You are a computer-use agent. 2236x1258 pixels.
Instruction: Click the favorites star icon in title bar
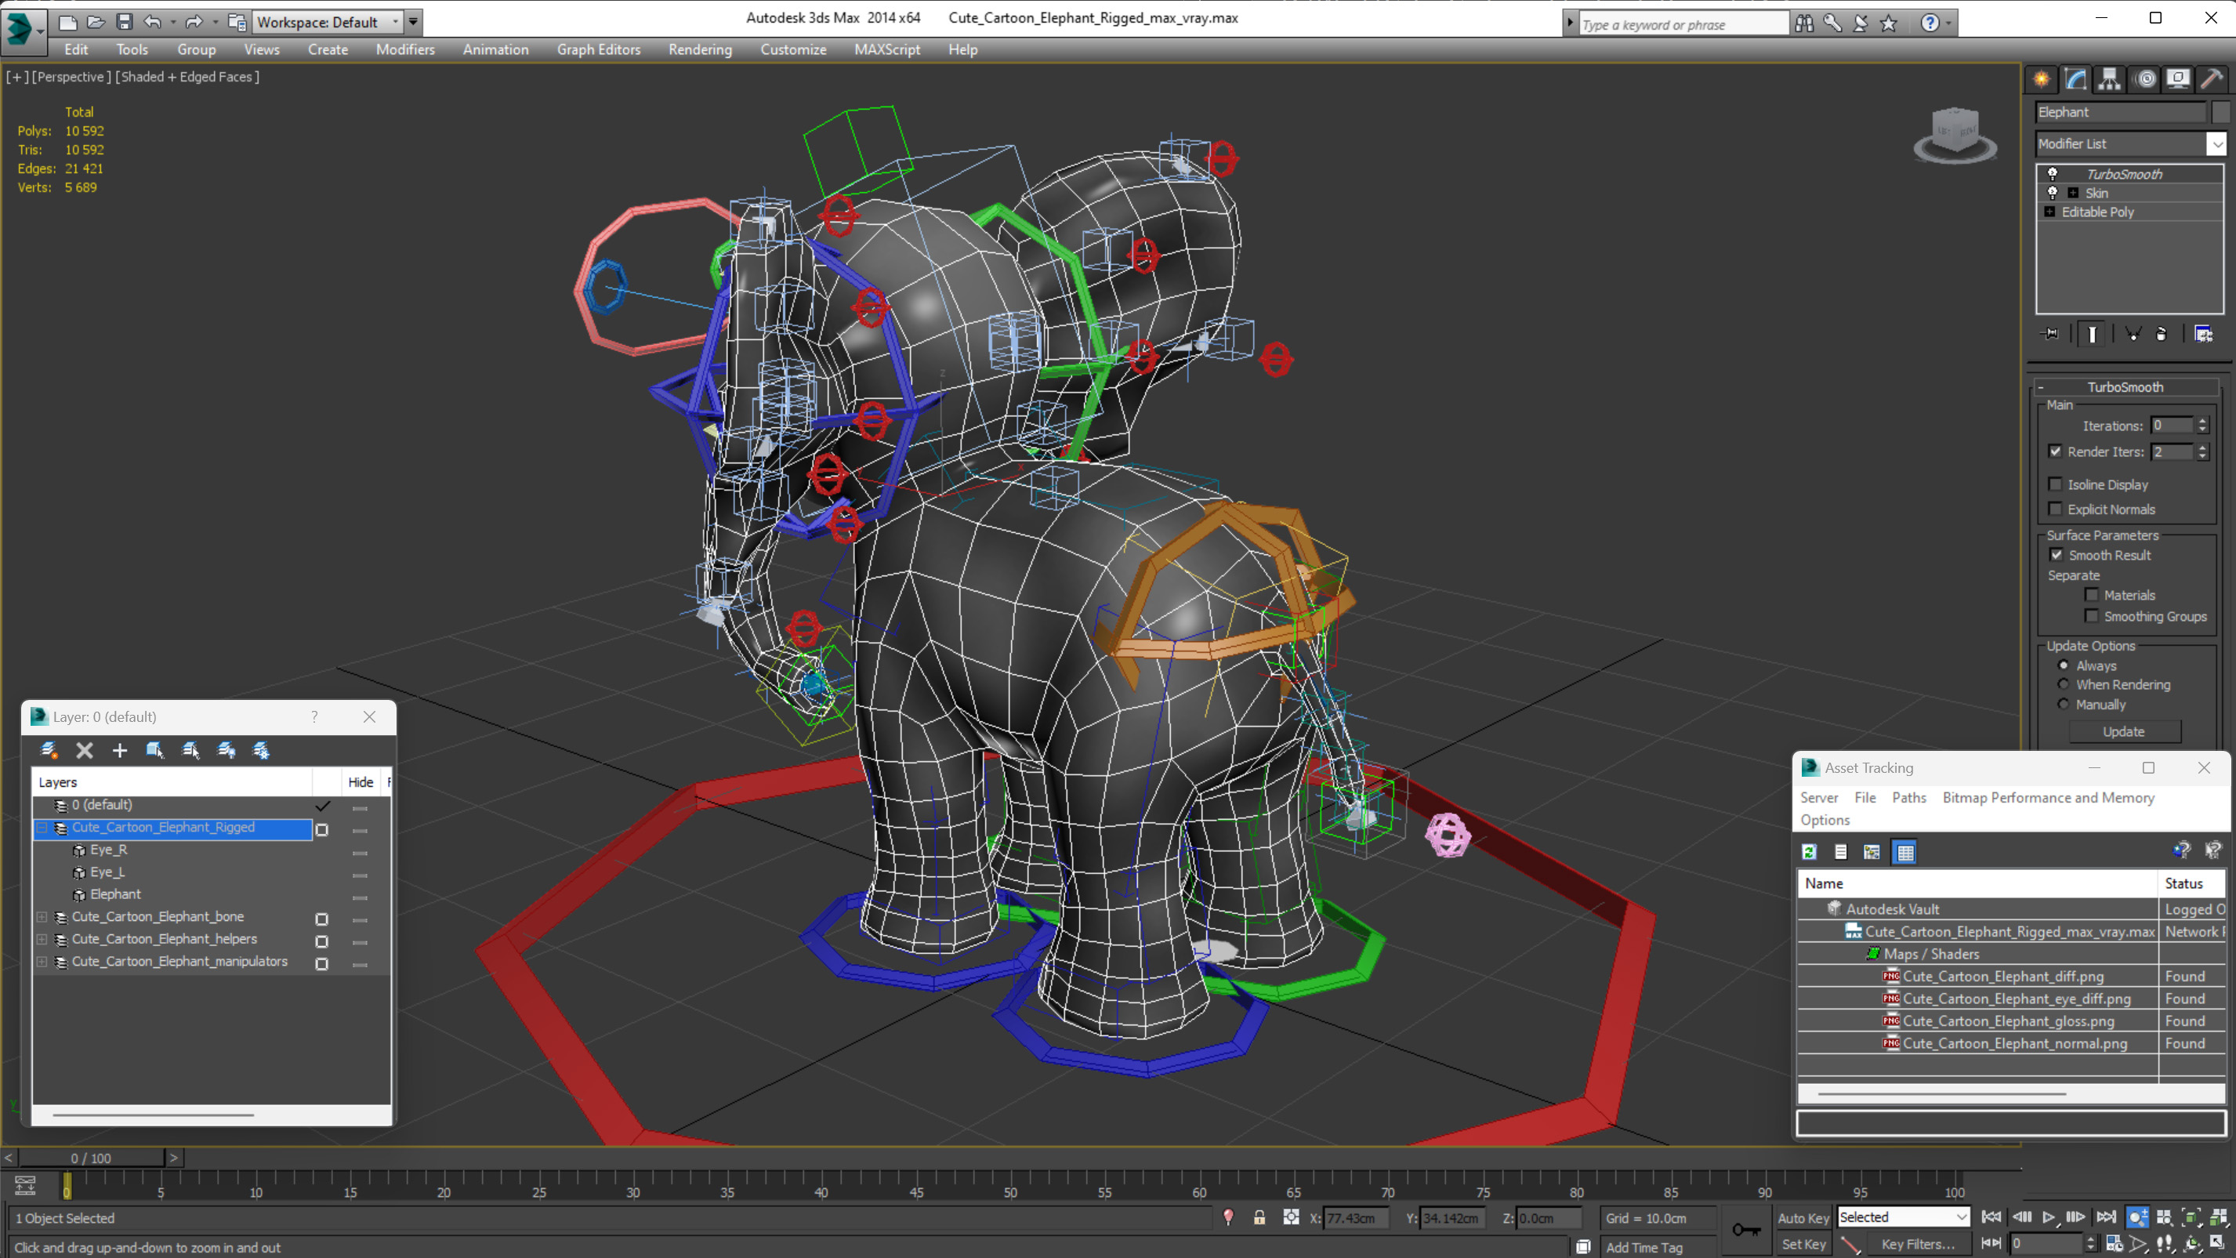1889,24
